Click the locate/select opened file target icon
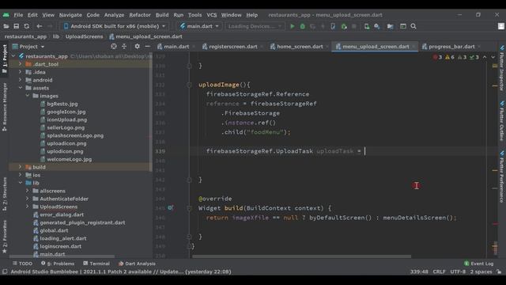The height and width of the screenshot is (285, 506). point(114,47)
